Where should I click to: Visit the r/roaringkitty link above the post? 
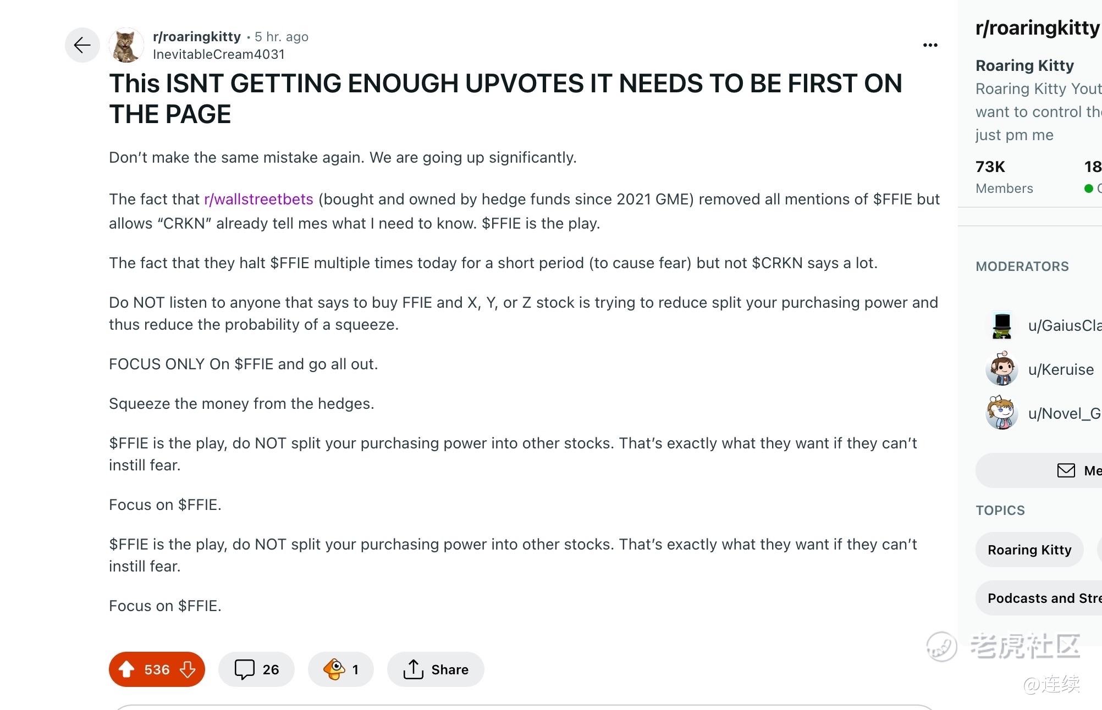pyautogui.click(x=197, y=36)
